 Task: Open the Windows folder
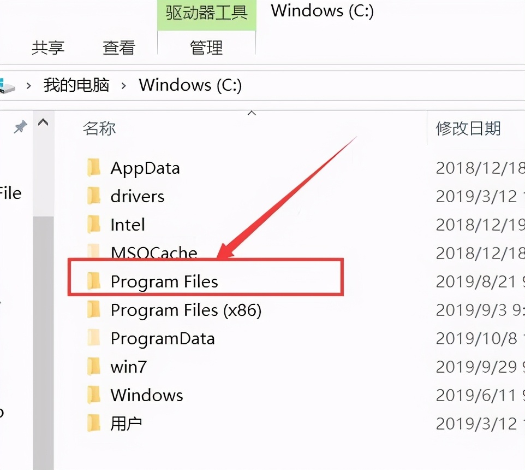coord(146,395)
